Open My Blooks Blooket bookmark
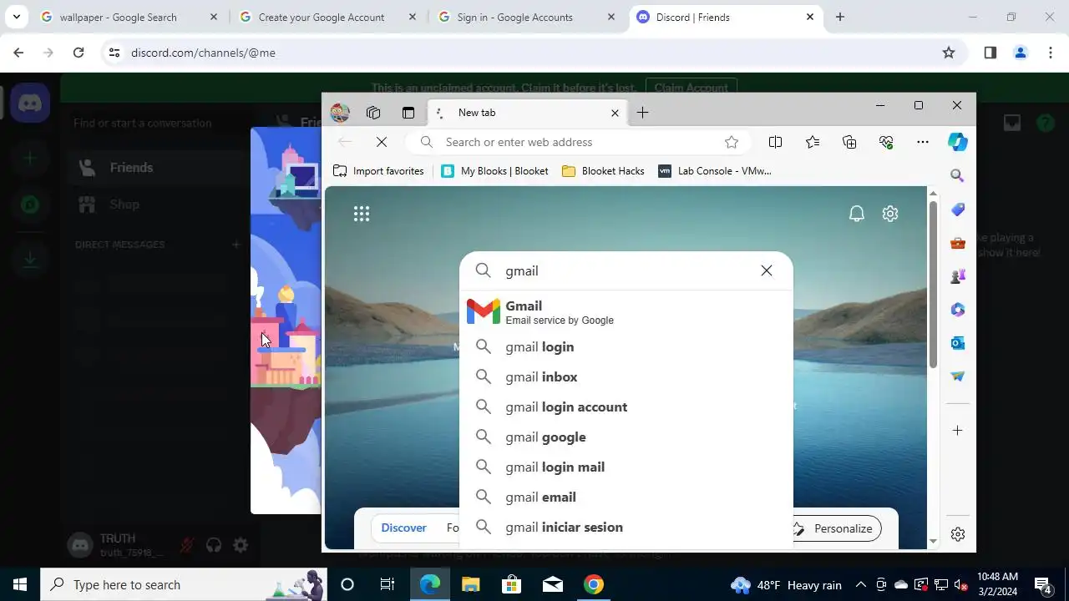1069x601 pixels. 494,171
